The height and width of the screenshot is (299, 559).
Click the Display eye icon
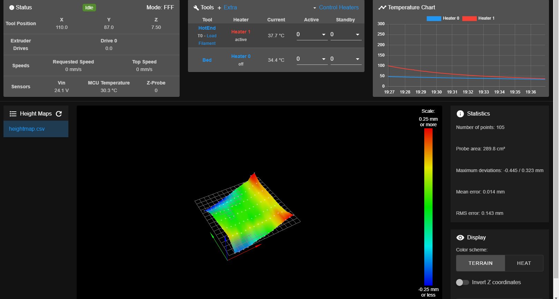click(460, 238)
